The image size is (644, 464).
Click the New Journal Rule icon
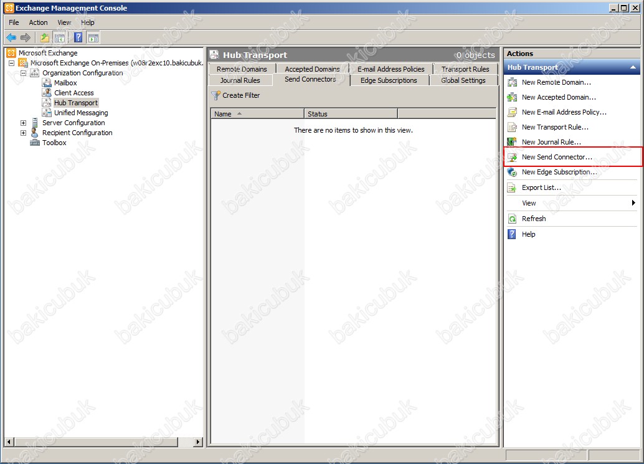[x=512, y=142]
